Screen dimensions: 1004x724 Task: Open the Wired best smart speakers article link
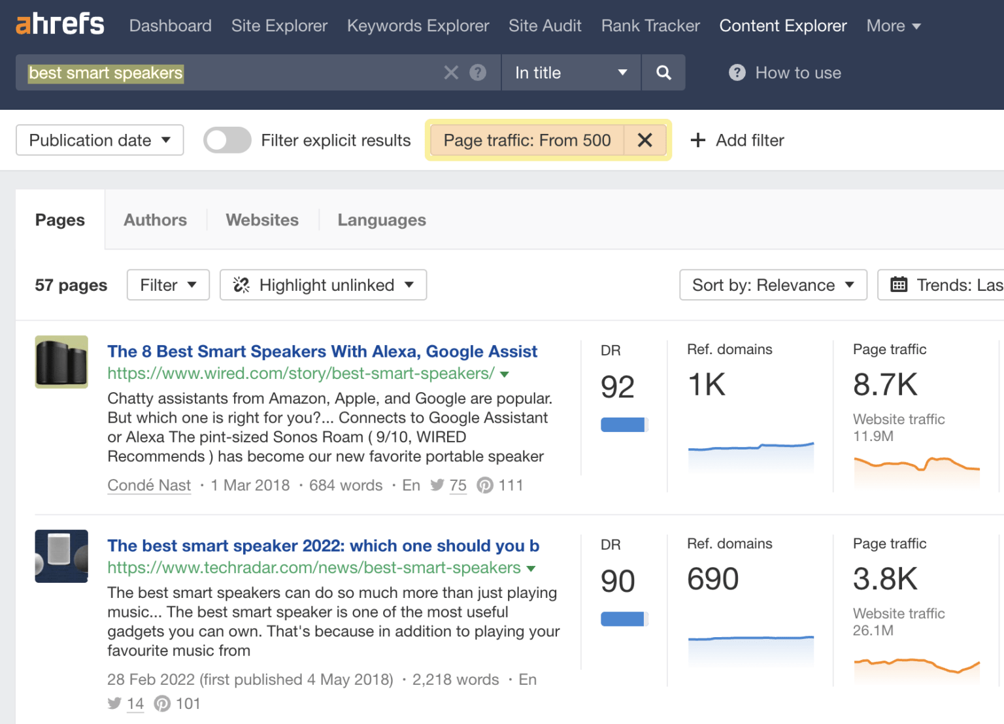322,351
